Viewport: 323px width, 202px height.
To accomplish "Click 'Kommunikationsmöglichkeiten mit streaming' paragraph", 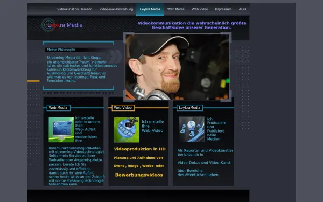I will (x=76, y=166).
